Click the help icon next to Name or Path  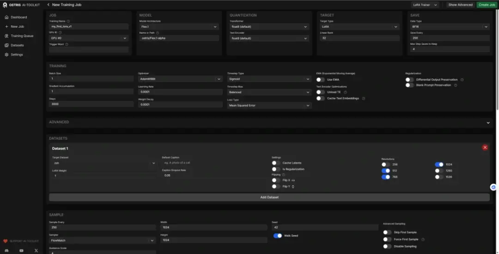click(x=157, y=33)
